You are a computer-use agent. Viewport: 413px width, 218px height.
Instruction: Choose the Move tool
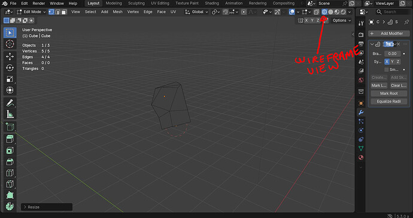pyautogui.click(x=10, y=57)
